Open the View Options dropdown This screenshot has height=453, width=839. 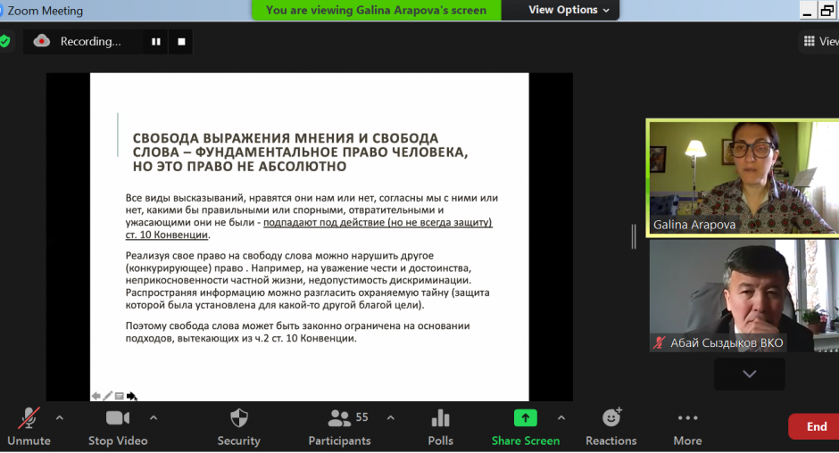click(569, 10)
